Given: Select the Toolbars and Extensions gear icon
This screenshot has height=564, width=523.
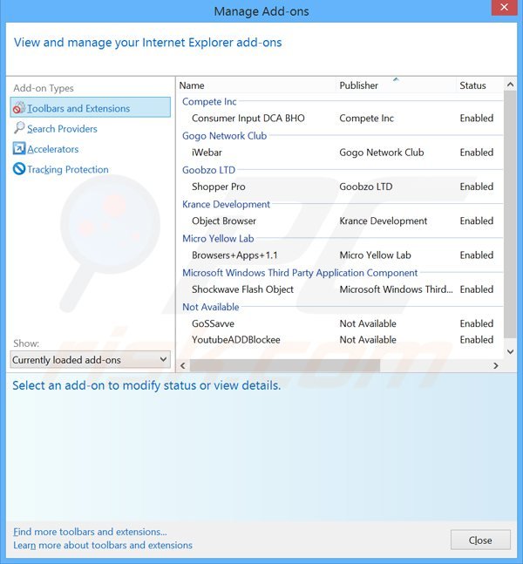Looking at the screenshot, I should (19, 107).
